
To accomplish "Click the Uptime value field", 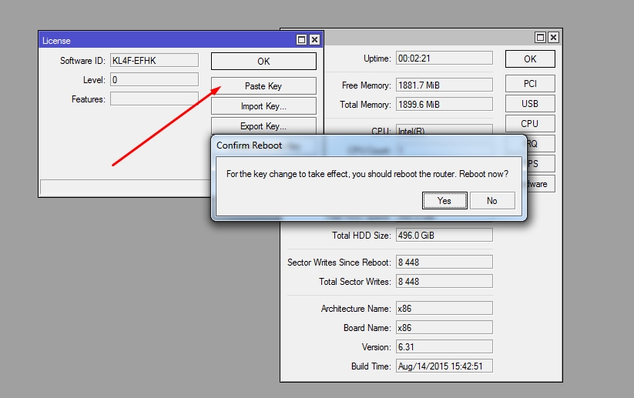I will 444,59.
